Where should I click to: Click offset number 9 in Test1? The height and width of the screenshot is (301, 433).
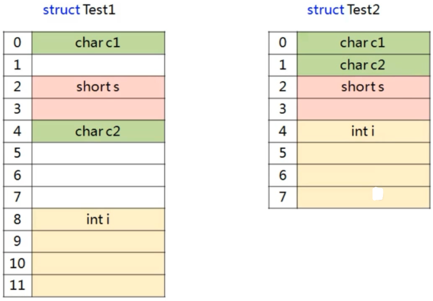point(17,241)
